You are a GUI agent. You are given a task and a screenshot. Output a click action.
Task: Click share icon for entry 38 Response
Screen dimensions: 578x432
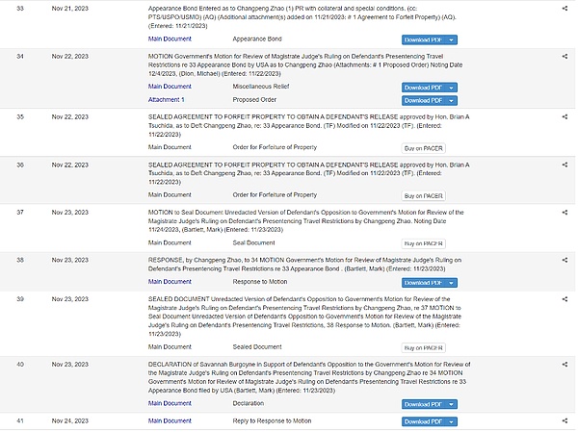click(565, 259)
